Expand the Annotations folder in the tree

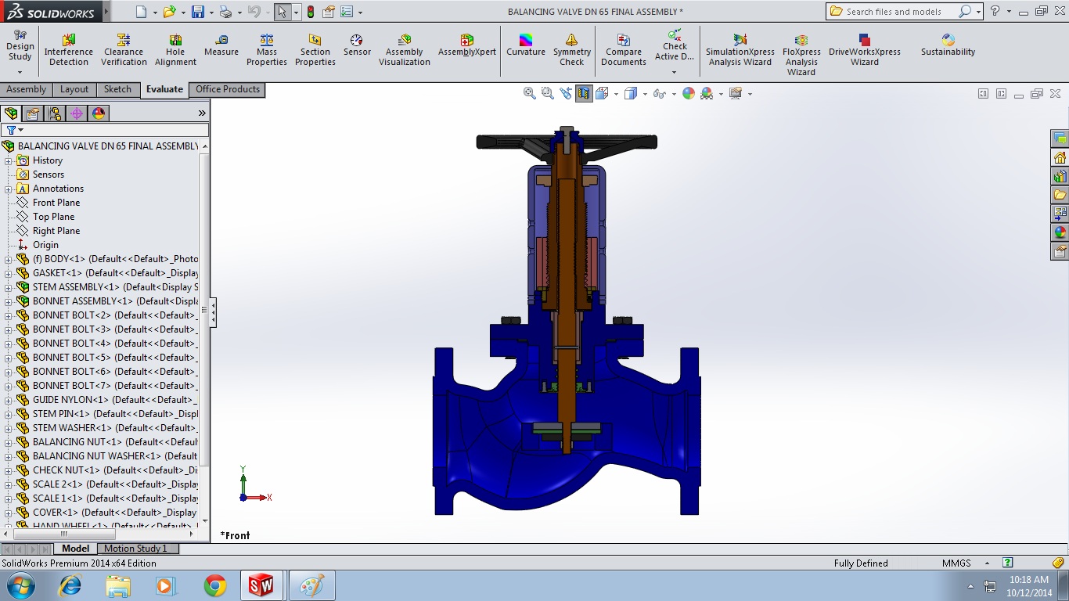(6, 188)
